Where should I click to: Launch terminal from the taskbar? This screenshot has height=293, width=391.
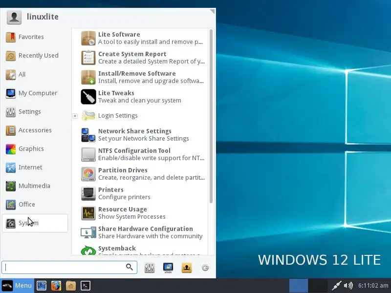[85, 286]
